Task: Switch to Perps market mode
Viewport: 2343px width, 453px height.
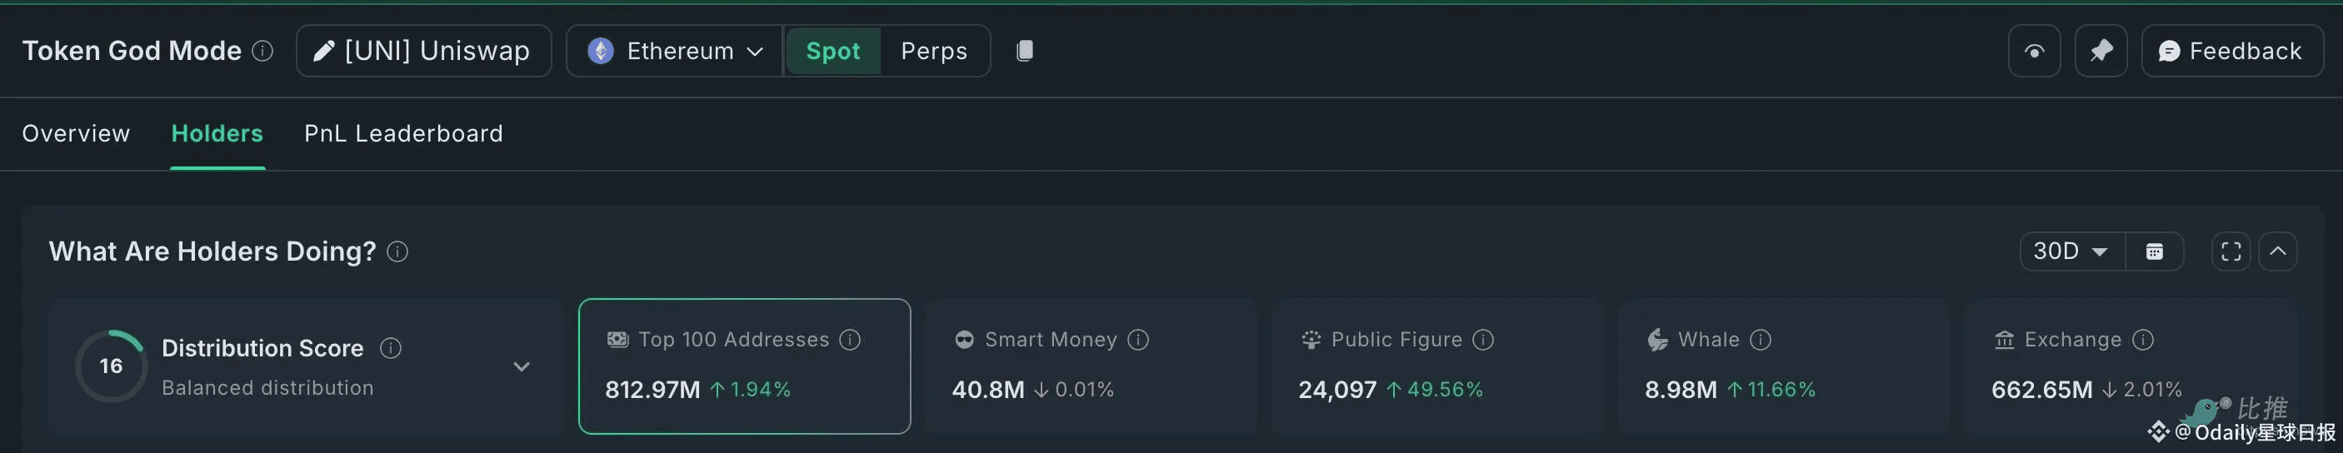Action: click(x=933, y=51)
